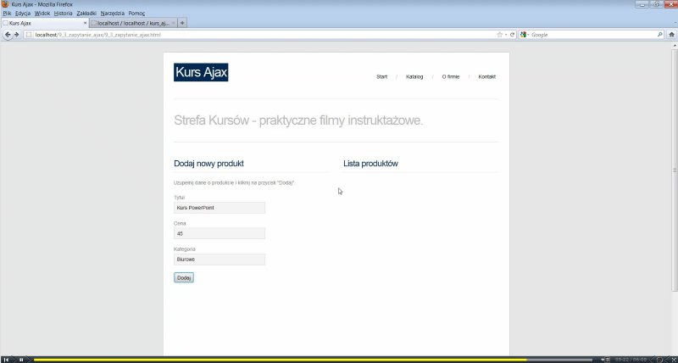
Task: Click the Tytuł field with Kurs PowerPoint
Action: point(219,208)
